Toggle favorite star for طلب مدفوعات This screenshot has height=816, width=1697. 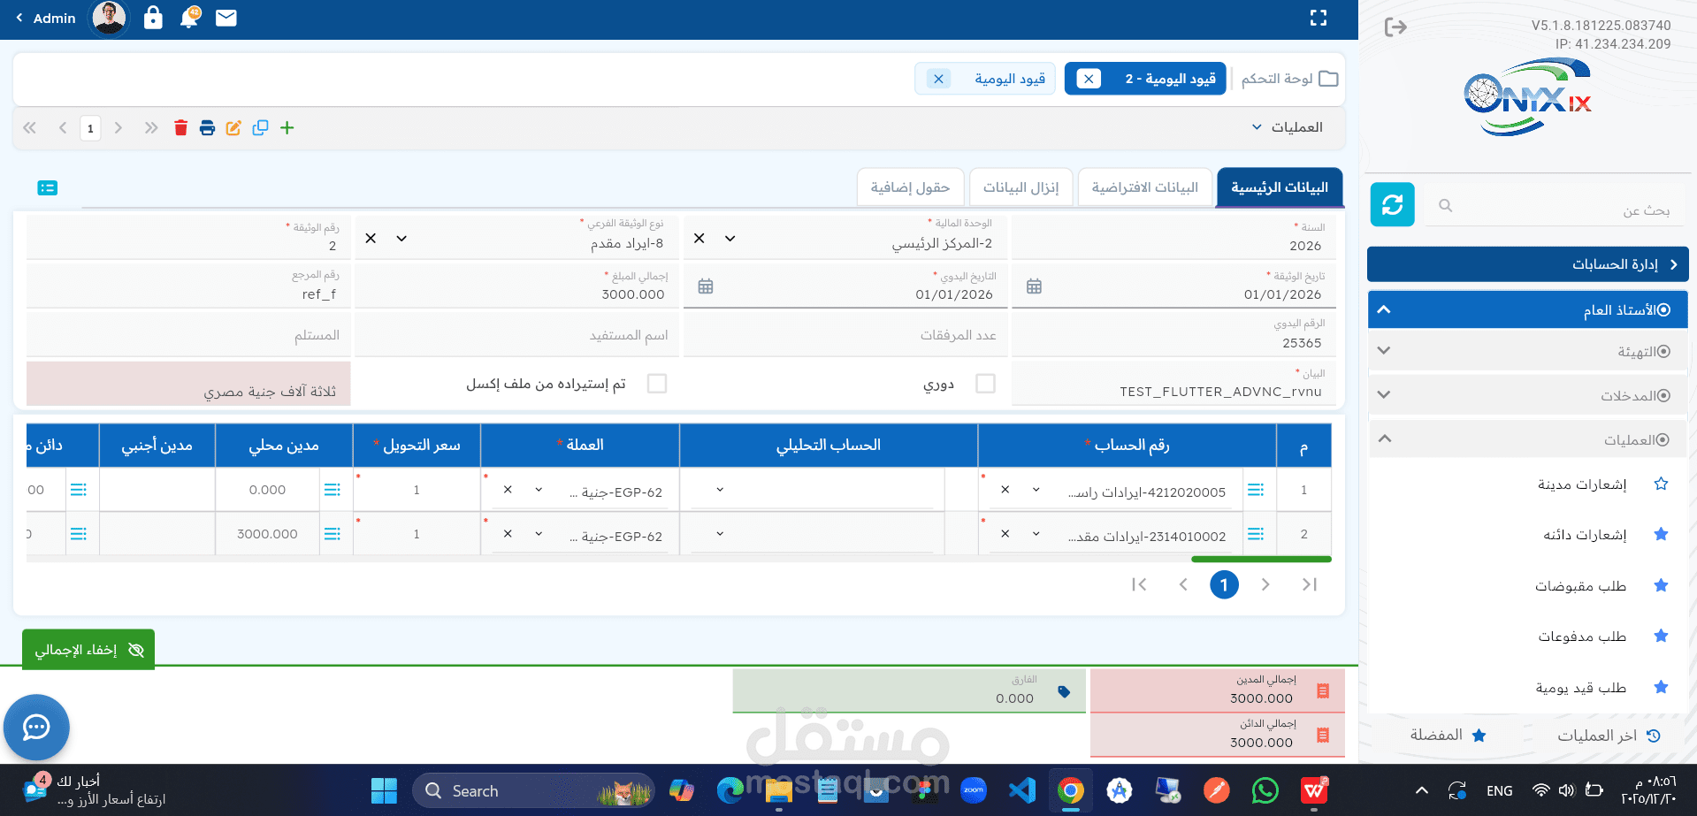click(x=1661, y=637)
